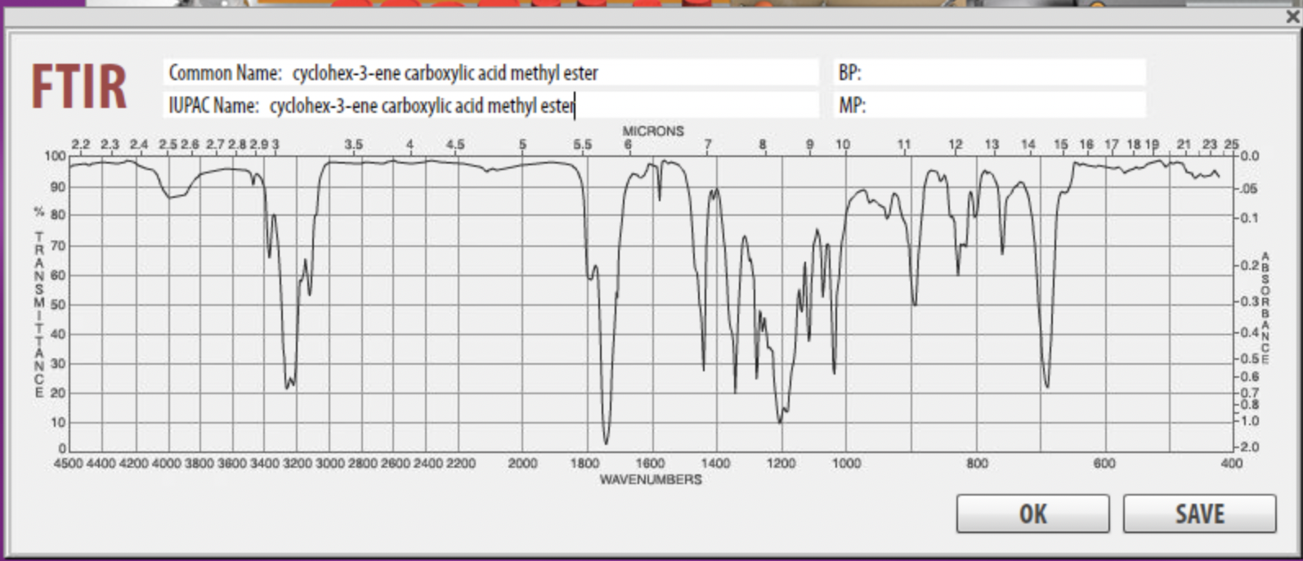Click the vertical TRANSMITTANCE axis label
The width and height of the screenshot is (1303, 561).
38,315
